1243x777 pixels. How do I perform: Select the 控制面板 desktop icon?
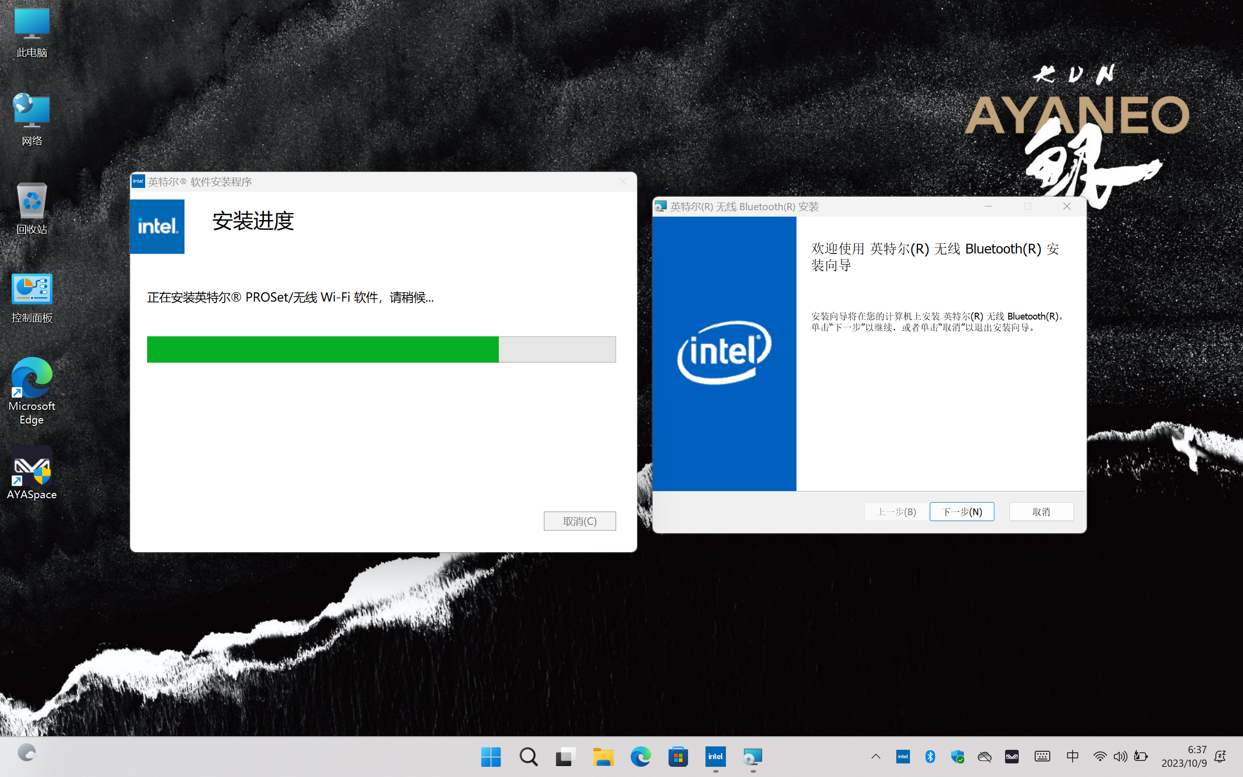pos(32,297)
